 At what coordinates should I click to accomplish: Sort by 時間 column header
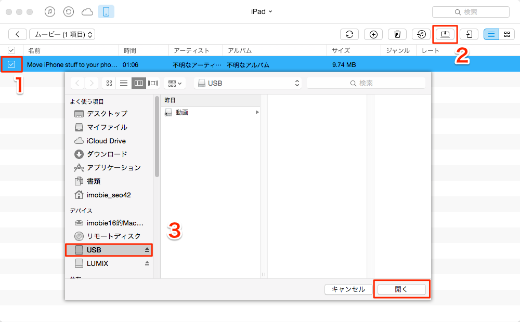[130, 51]
